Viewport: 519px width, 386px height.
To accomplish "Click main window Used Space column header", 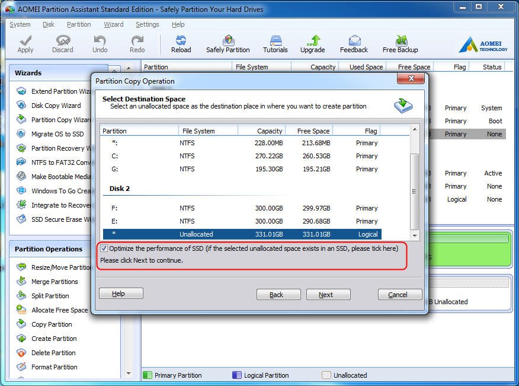I will pos(363,67).
